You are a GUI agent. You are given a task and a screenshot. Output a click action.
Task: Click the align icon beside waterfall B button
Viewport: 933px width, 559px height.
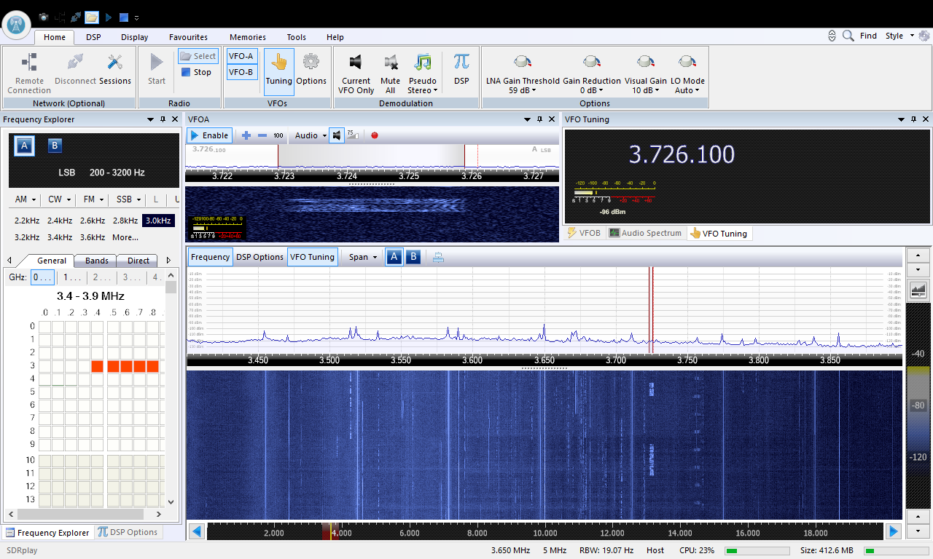(x=438, y=257)
